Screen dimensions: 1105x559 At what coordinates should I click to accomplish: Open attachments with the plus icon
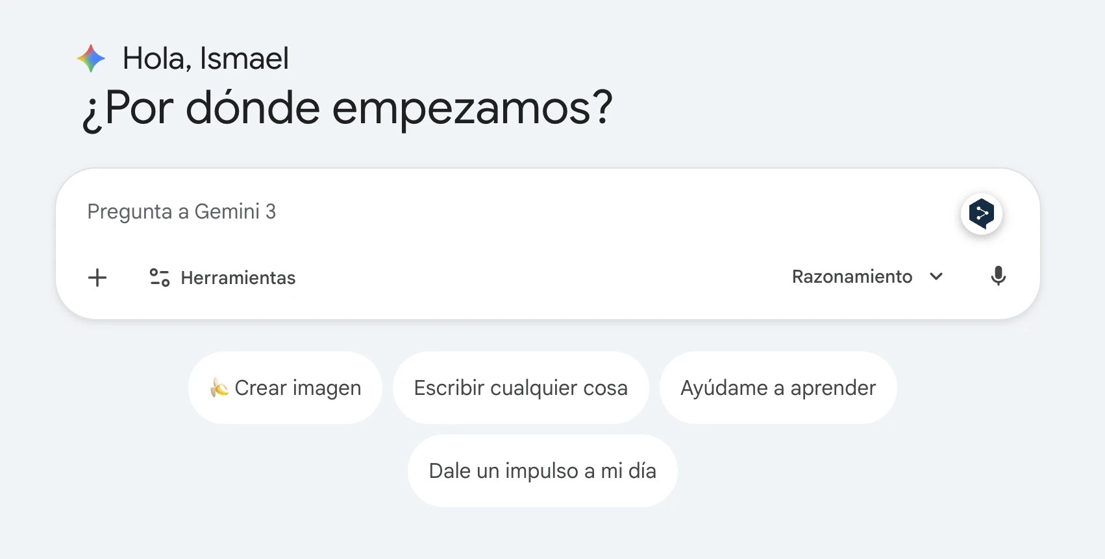pyautogui.click(x=97, y=278)
